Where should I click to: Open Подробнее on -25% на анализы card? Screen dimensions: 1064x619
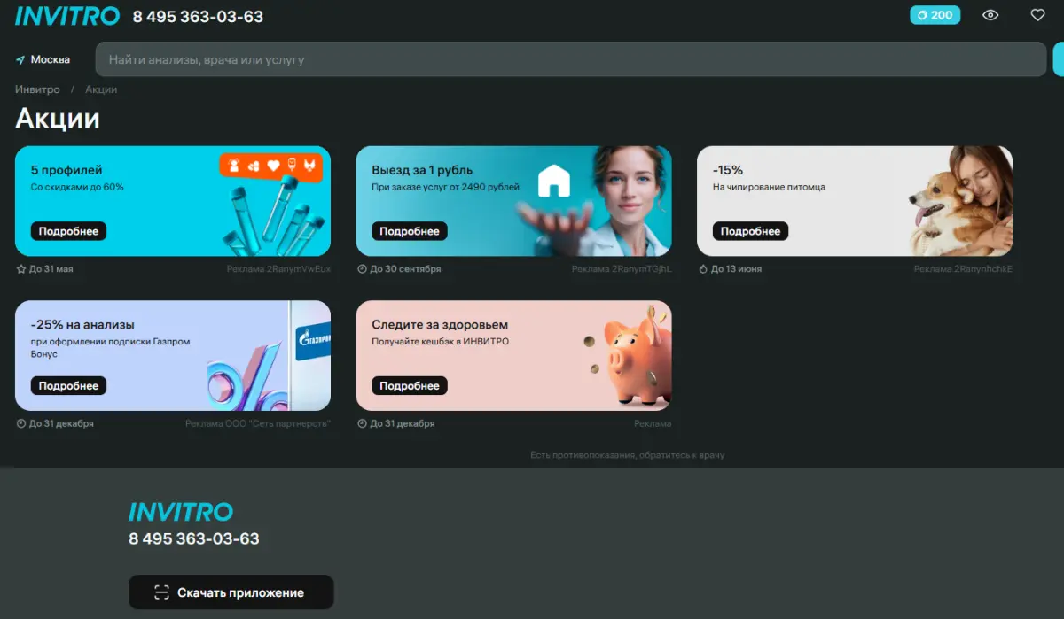68,386
